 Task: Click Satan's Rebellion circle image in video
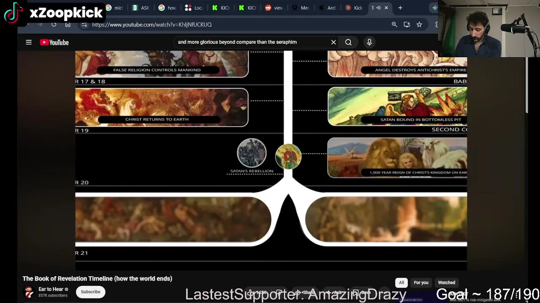click(x=252, y=153)
